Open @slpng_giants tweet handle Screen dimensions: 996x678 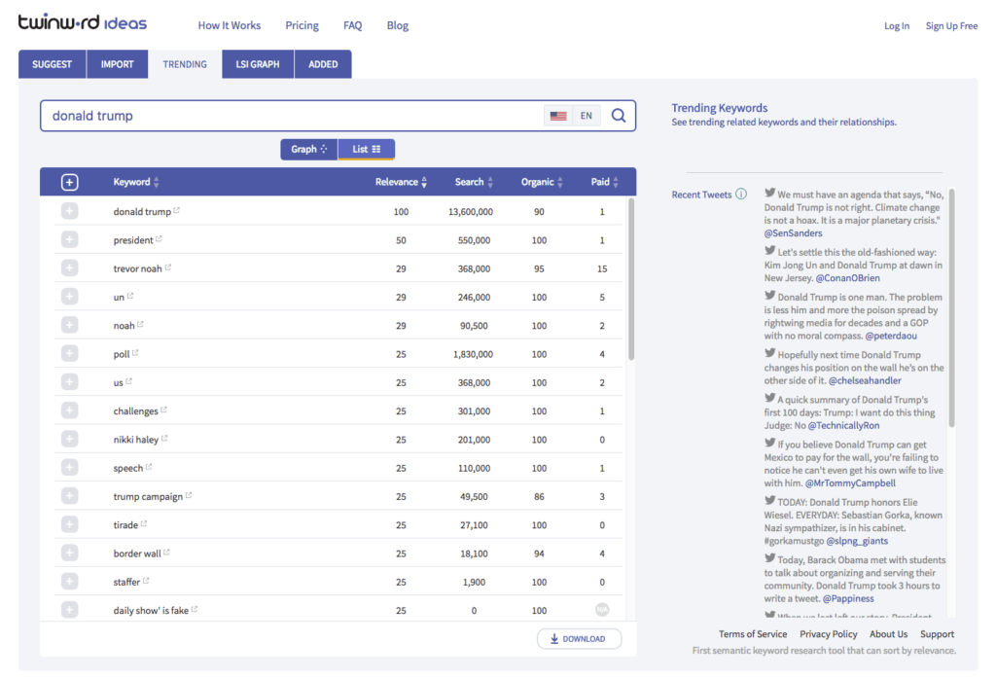tap(857, 541)
